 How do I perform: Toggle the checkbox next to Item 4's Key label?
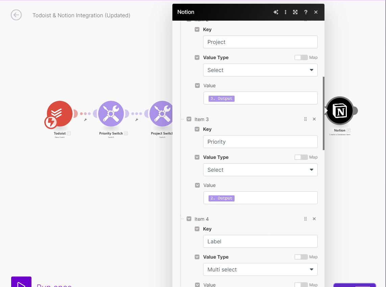[x=197, y=229]
